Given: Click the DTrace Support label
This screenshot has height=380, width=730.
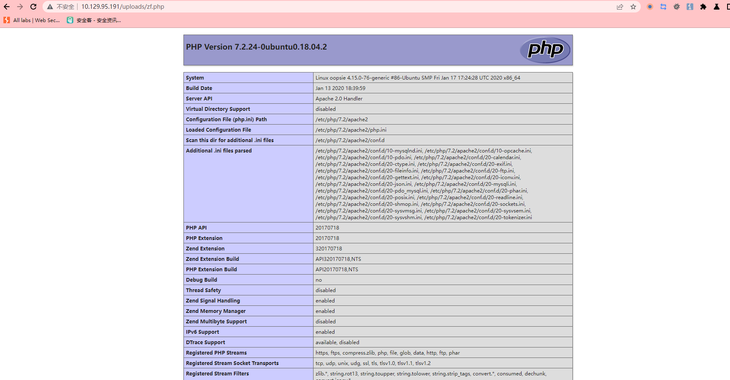Looking at the screenshot, I should [206, 342].
